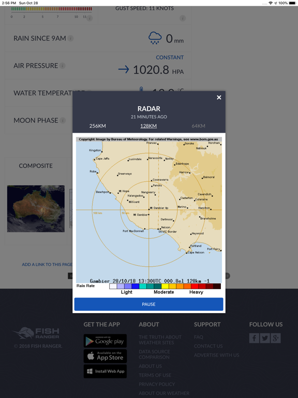Click the bright red heavy rain swatch
The width and height of the screenshot is (298, 398).
point(195,286)
